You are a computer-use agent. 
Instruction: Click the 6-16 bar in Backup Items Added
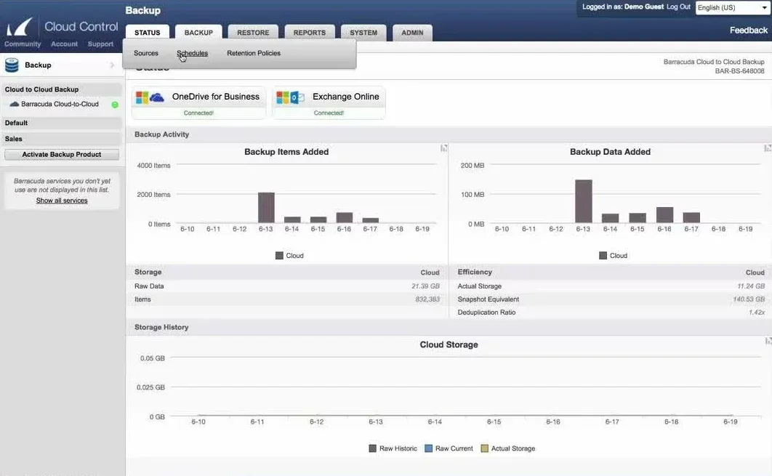pos(344,217)
